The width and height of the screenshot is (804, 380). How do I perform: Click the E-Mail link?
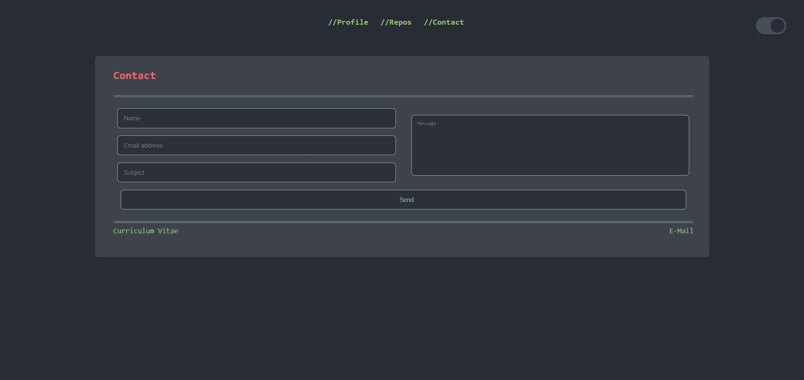(681, 231)
